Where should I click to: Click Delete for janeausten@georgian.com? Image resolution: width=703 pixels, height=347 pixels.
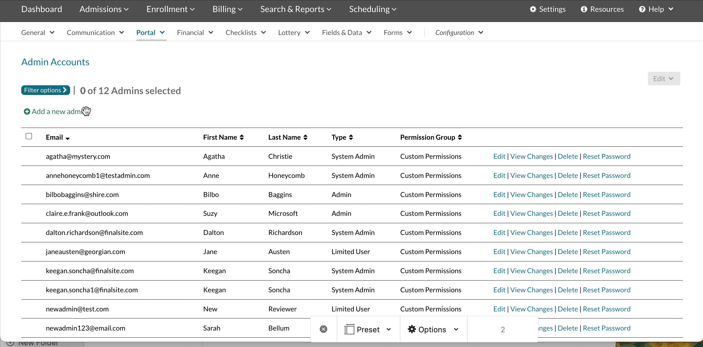(x=567, y=252)
